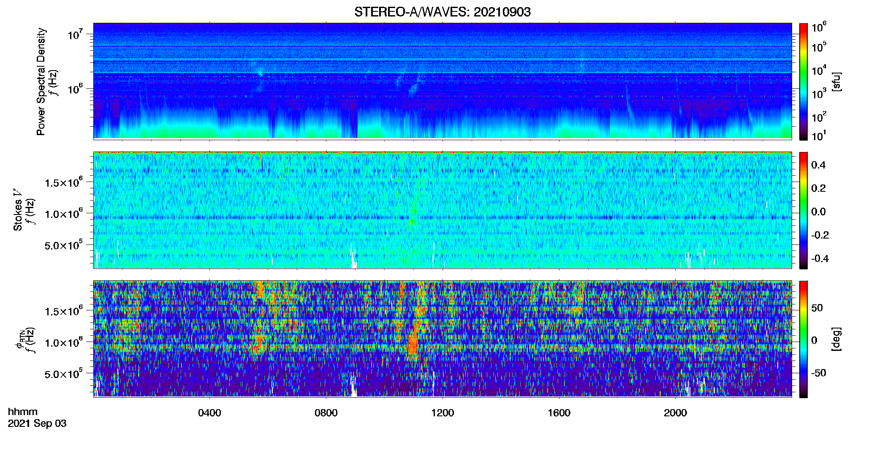Click the 50 value on degrees color bar
Image resolution: width=885 pixels, height=456 pixels.
click(817, 308)
